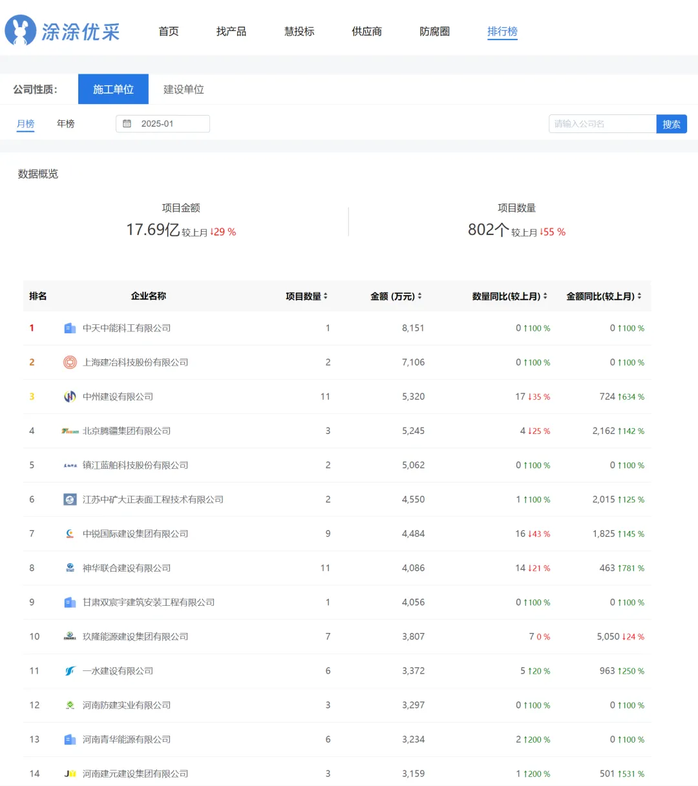Screen dimensions: 698x786
Task: Open company 中州建设有限公司
Action: (x=118, y=397)
